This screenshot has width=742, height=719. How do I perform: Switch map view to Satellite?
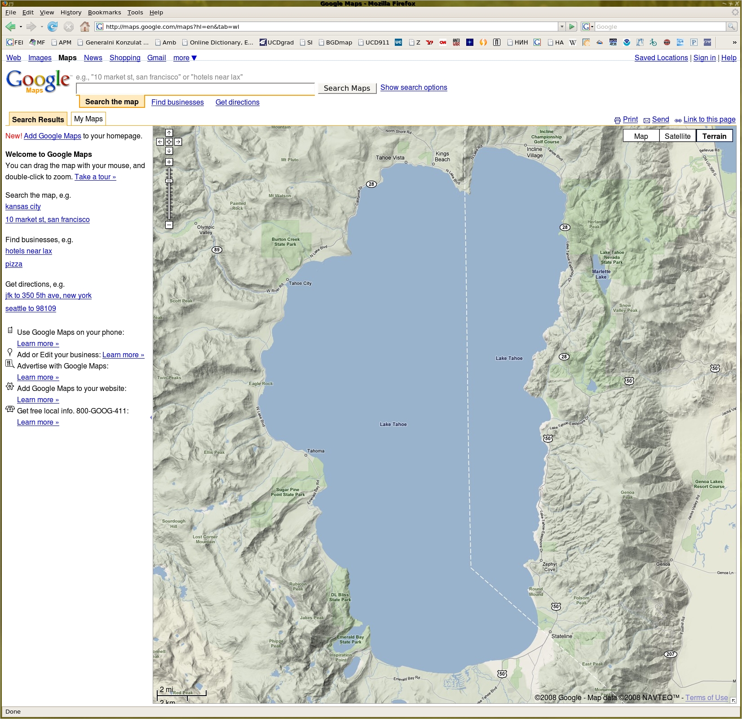pos(677,136)
